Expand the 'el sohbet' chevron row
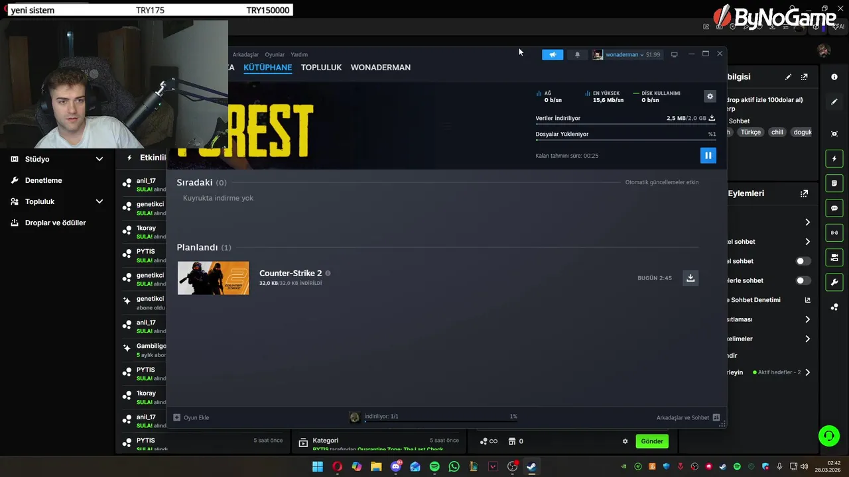Screen dimensions: 849x477 [x=807, y=242]
